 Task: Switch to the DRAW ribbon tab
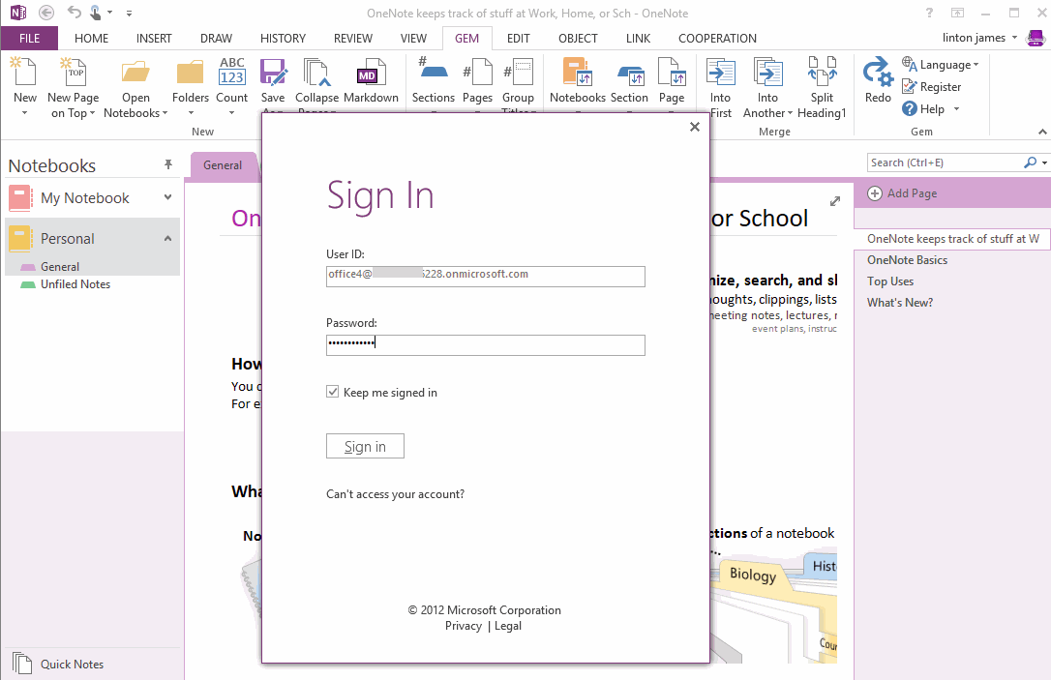(216, 38)
